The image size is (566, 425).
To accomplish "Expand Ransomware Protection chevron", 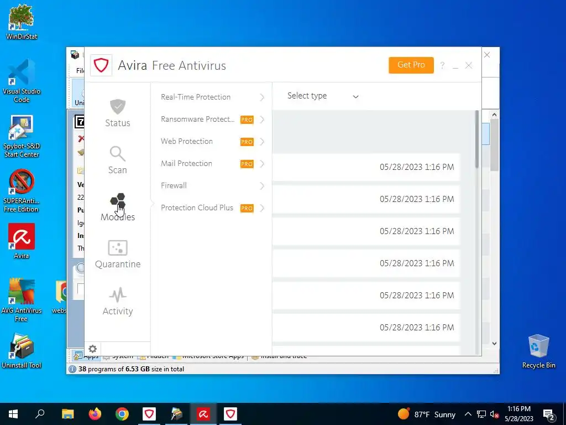I will tap(262, 120).
